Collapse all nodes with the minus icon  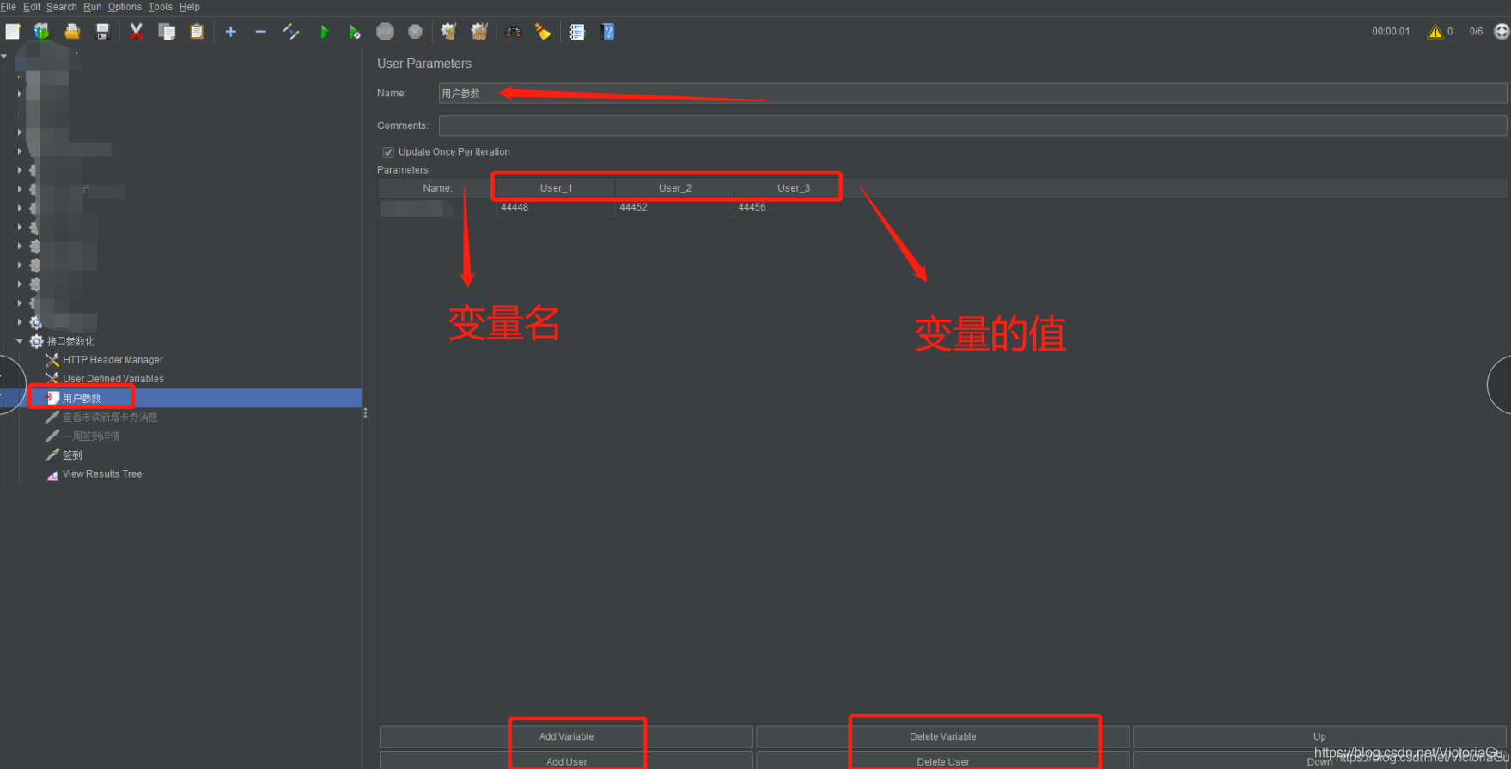[x=260, y=32]
